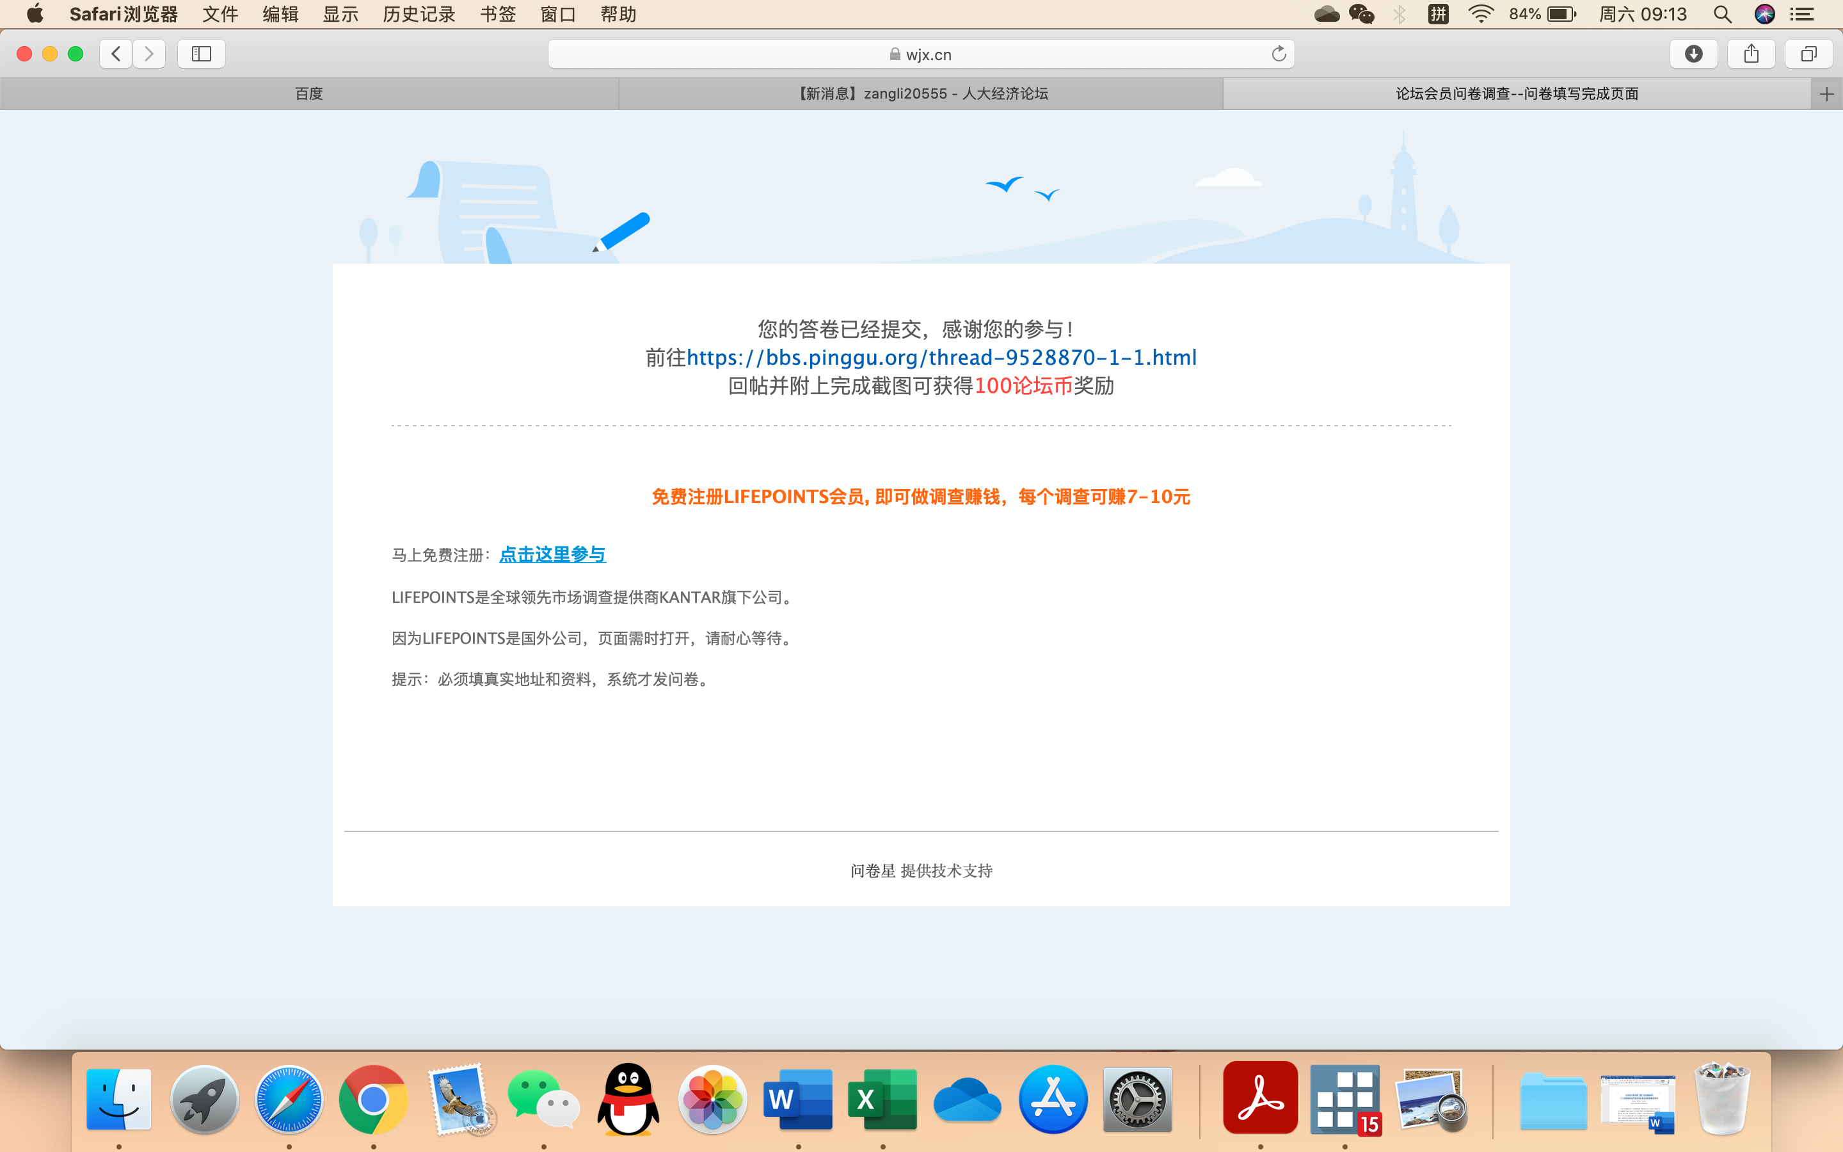Image resolution: width=1843 pixels, height=1152 pixels.
Task: Open the Safari downloads button
Action: (1693, 53)
